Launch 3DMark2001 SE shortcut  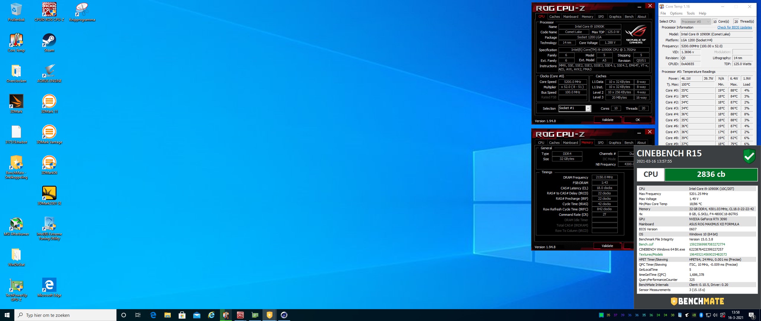click(x=49, y=196)
